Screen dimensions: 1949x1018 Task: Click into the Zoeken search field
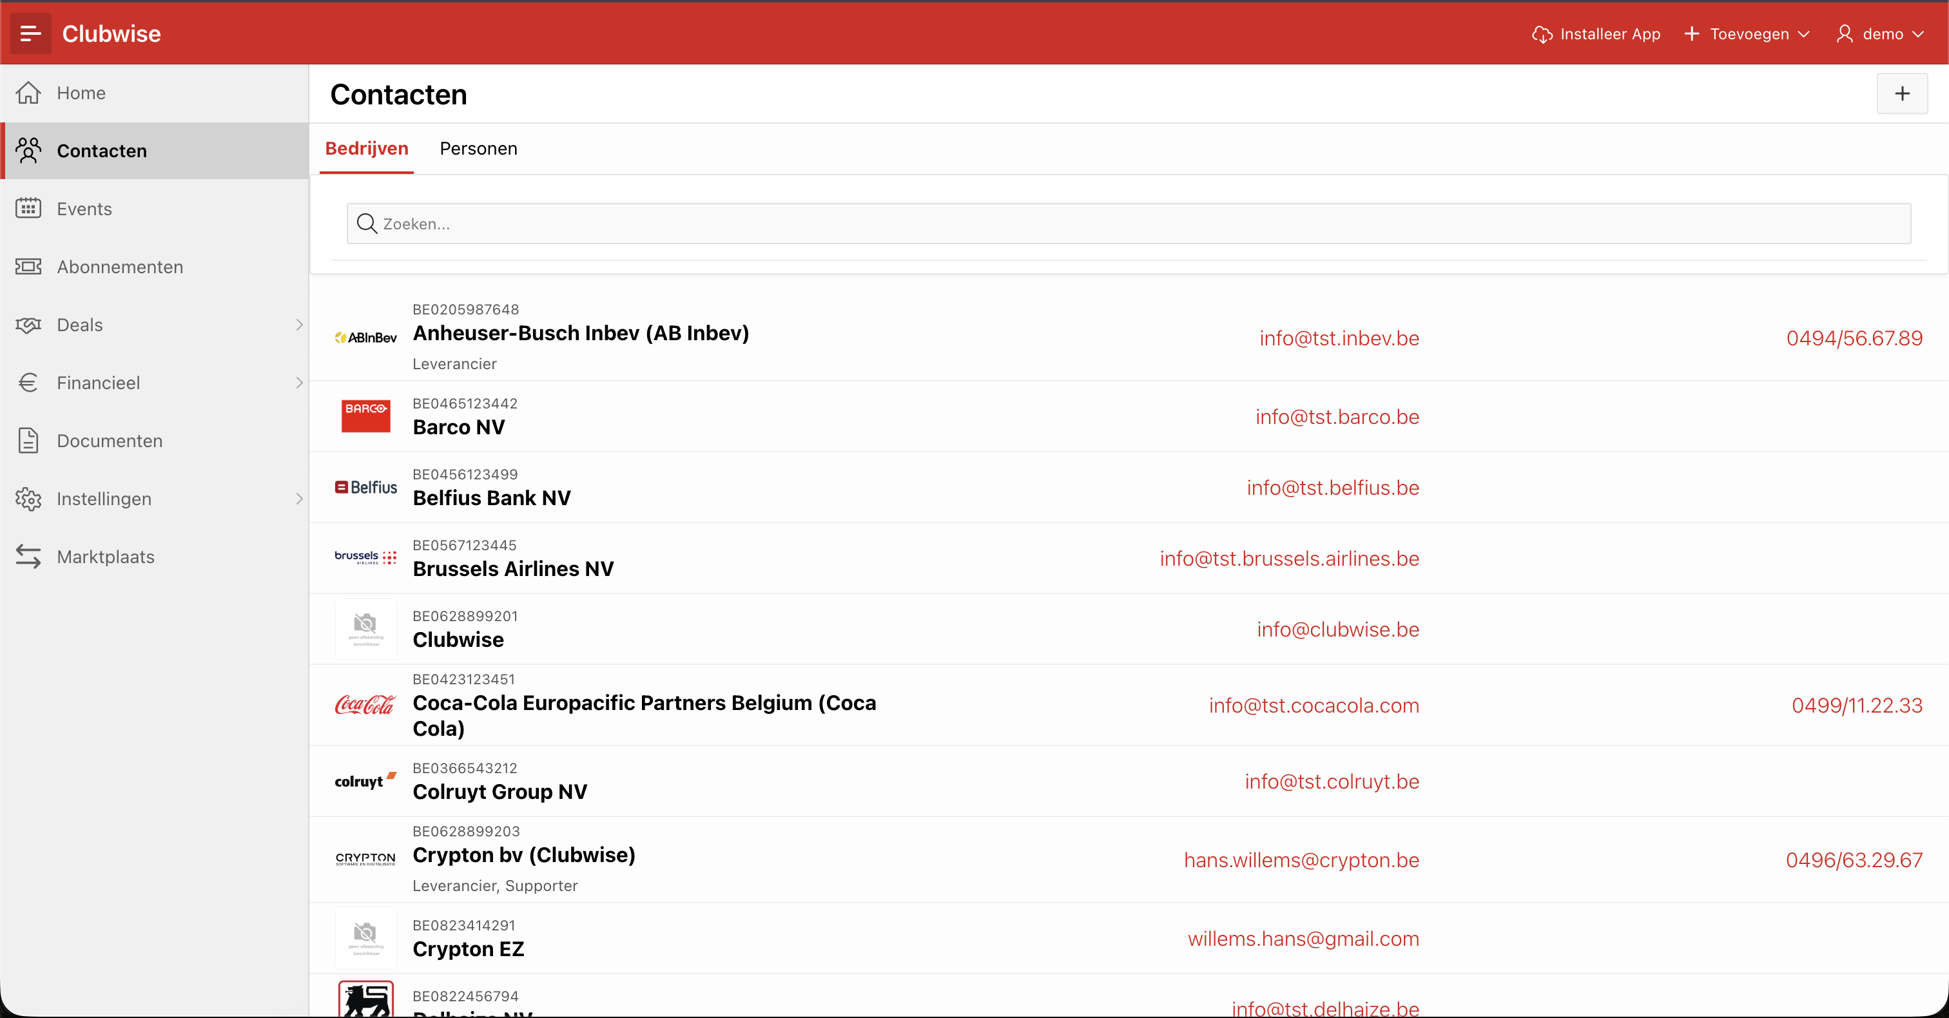tap(1129, 223)
